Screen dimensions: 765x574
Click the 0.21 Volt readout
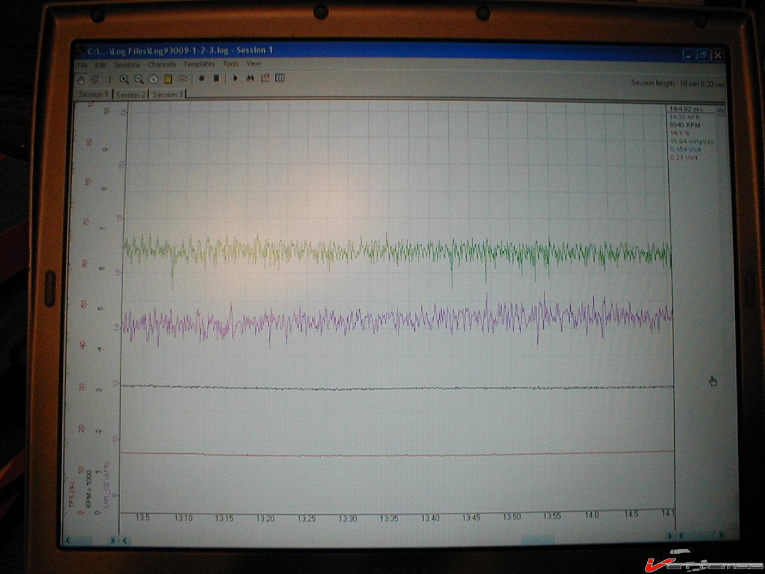[x=684, y=158]
